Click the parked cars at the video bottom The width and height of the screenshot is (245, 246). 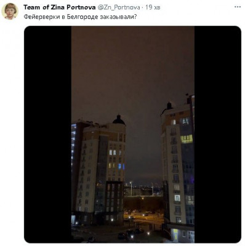(129, 234)
